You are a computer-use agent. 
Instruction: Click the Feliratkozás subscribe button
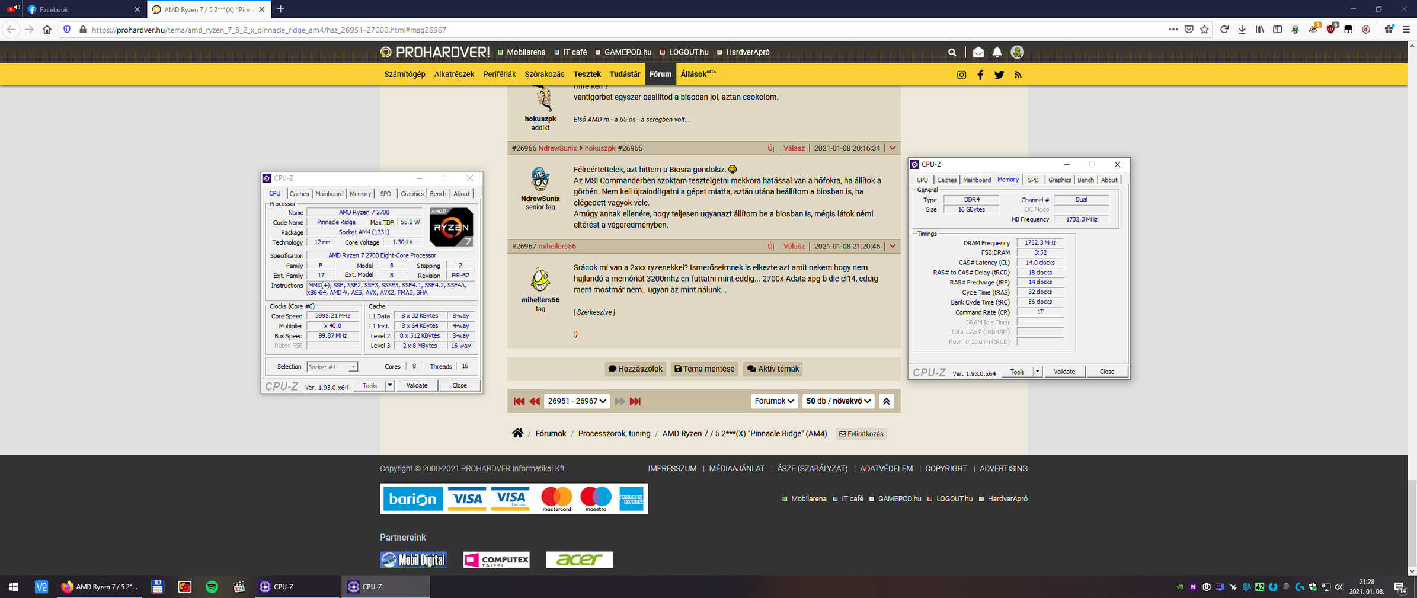861,434
